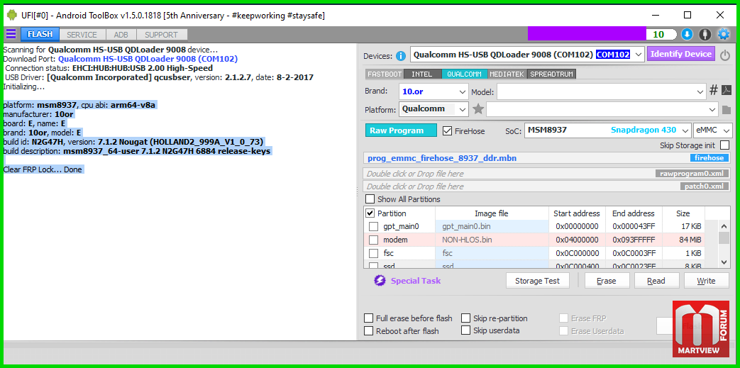Screen dimensions: 740x368
Task: Open the hamburger main menu icon
Action: [x=11, y=34]
